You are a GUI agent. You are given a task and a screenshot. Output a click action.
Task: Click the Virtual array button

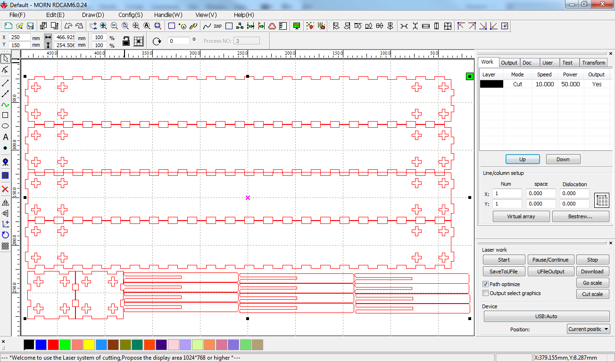click(521, 216)
